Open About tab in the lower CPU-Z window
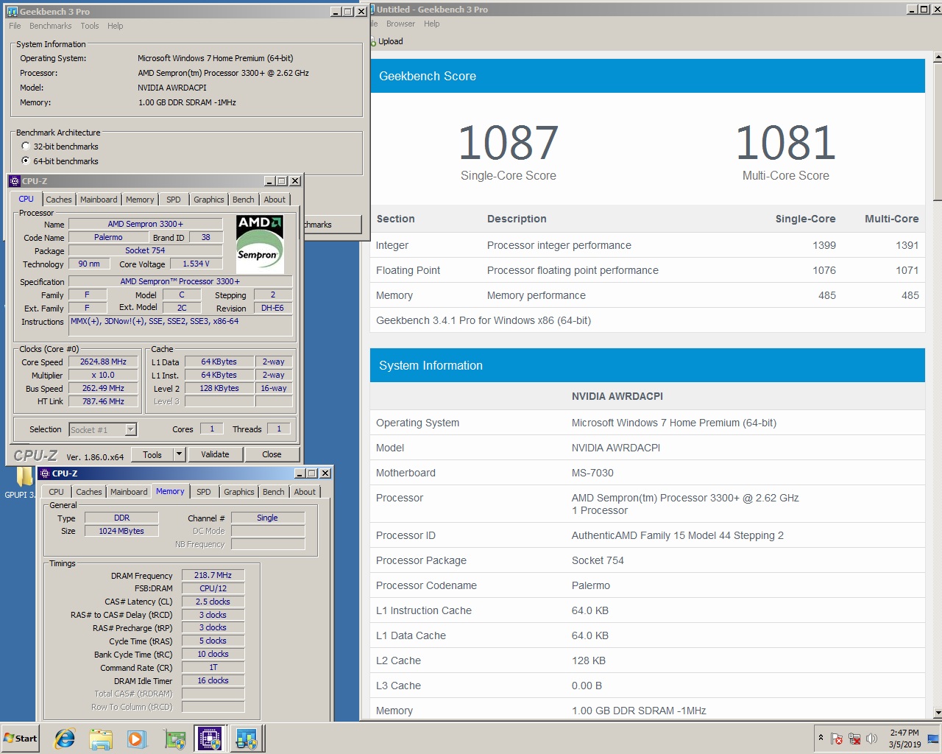942x754 pixels. click(x=305, y=492)
